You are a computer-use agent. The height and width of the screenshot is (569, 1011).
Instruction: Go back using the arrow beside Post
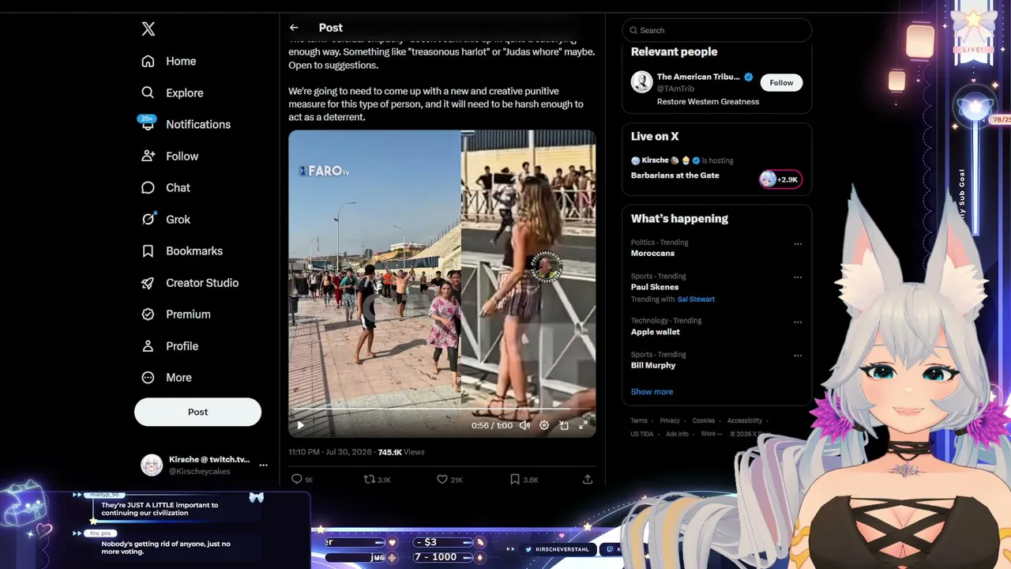tap(294, 28)
